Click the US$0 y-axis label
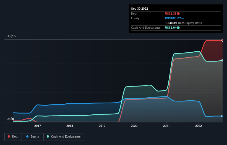Image resolution: width=227 pixels, height=145 pixels. (10, 119)
